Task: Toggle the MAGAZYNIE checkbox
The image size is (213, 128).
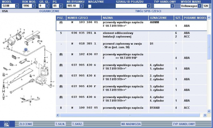Action: tap(90, 6)
